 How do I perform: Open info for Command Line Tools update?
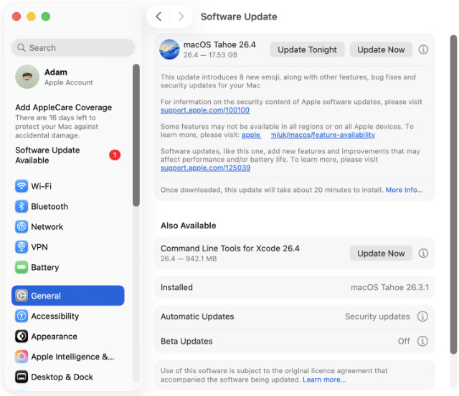(x=423, y=253)
